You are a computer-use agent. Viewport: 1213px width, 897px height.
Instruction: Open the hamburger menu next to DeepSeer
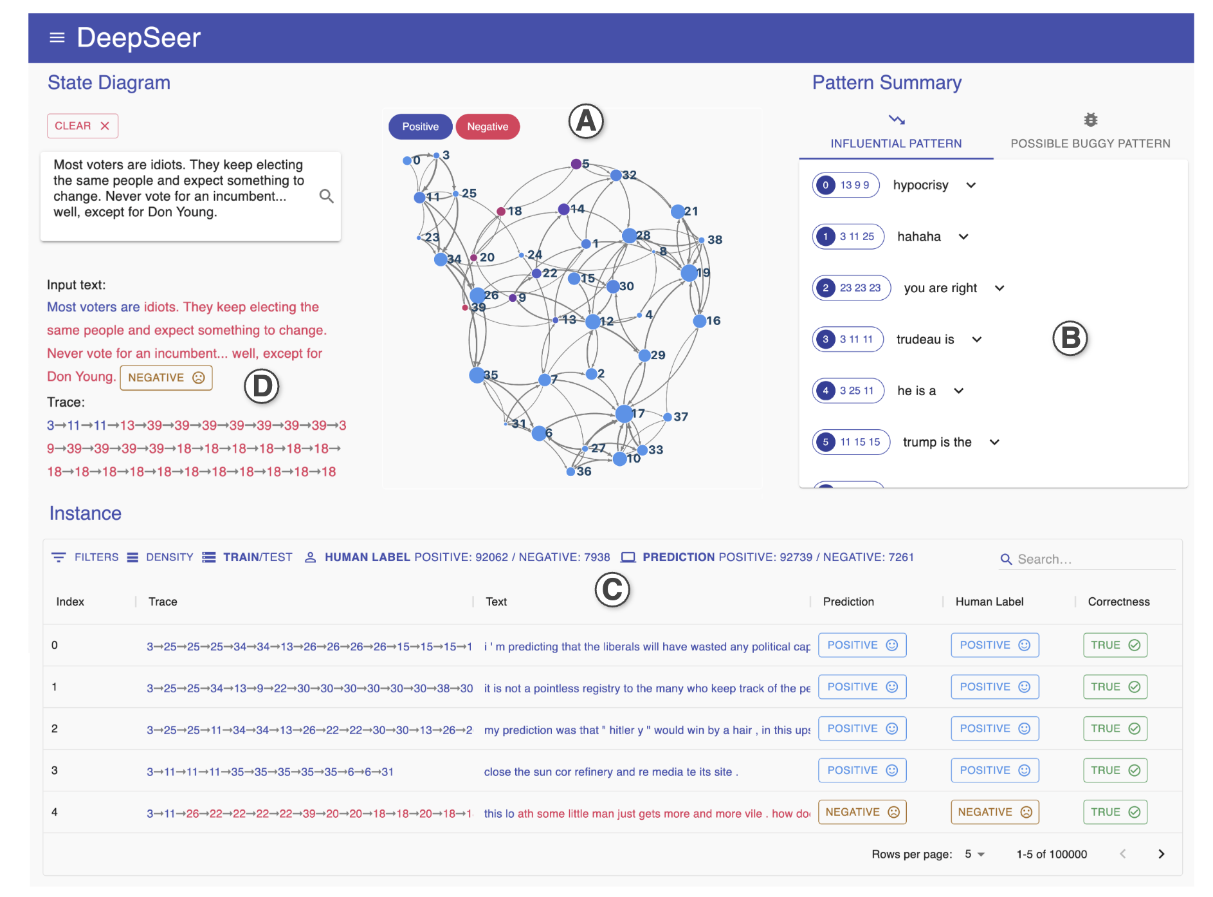57,38
